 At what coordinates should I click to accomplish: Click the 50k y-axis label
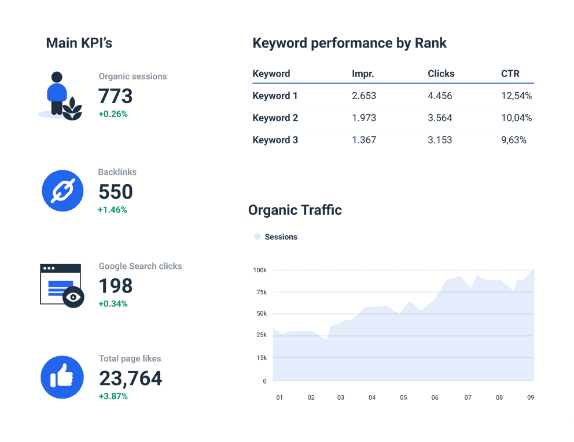point(262,313)
